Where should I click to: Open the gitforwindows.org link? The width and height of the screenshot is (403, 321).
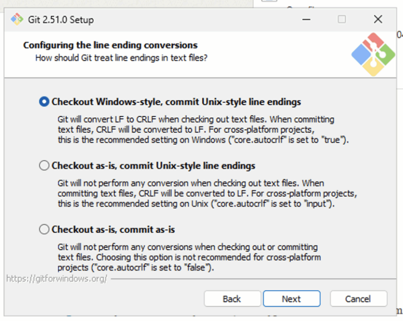click(x=57, y=279)
